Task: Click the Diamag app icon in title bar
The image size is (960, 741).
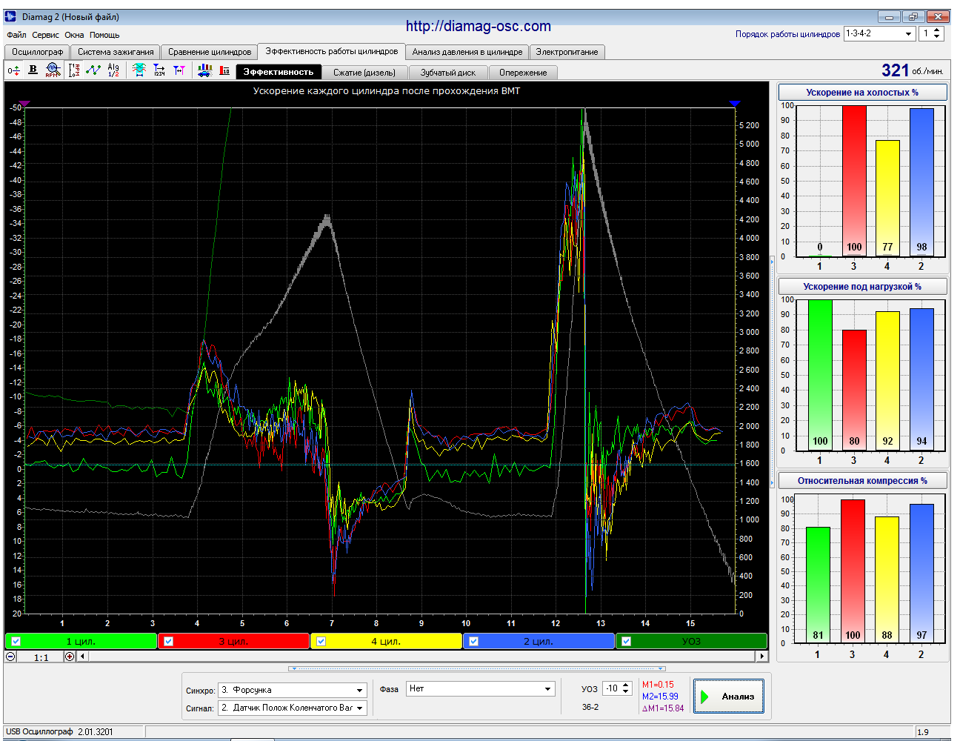Action: pos(12,16)
